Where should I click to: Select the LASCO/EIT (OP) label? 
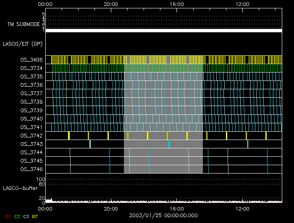pyautogui.click(x=23, y=44)
